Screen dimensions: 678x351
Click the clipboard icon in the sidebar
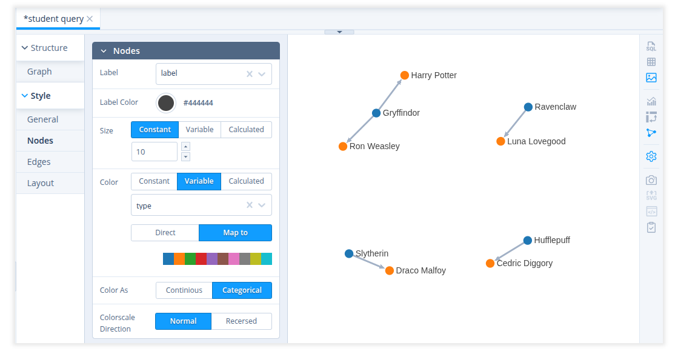click(x=651, y=227)
